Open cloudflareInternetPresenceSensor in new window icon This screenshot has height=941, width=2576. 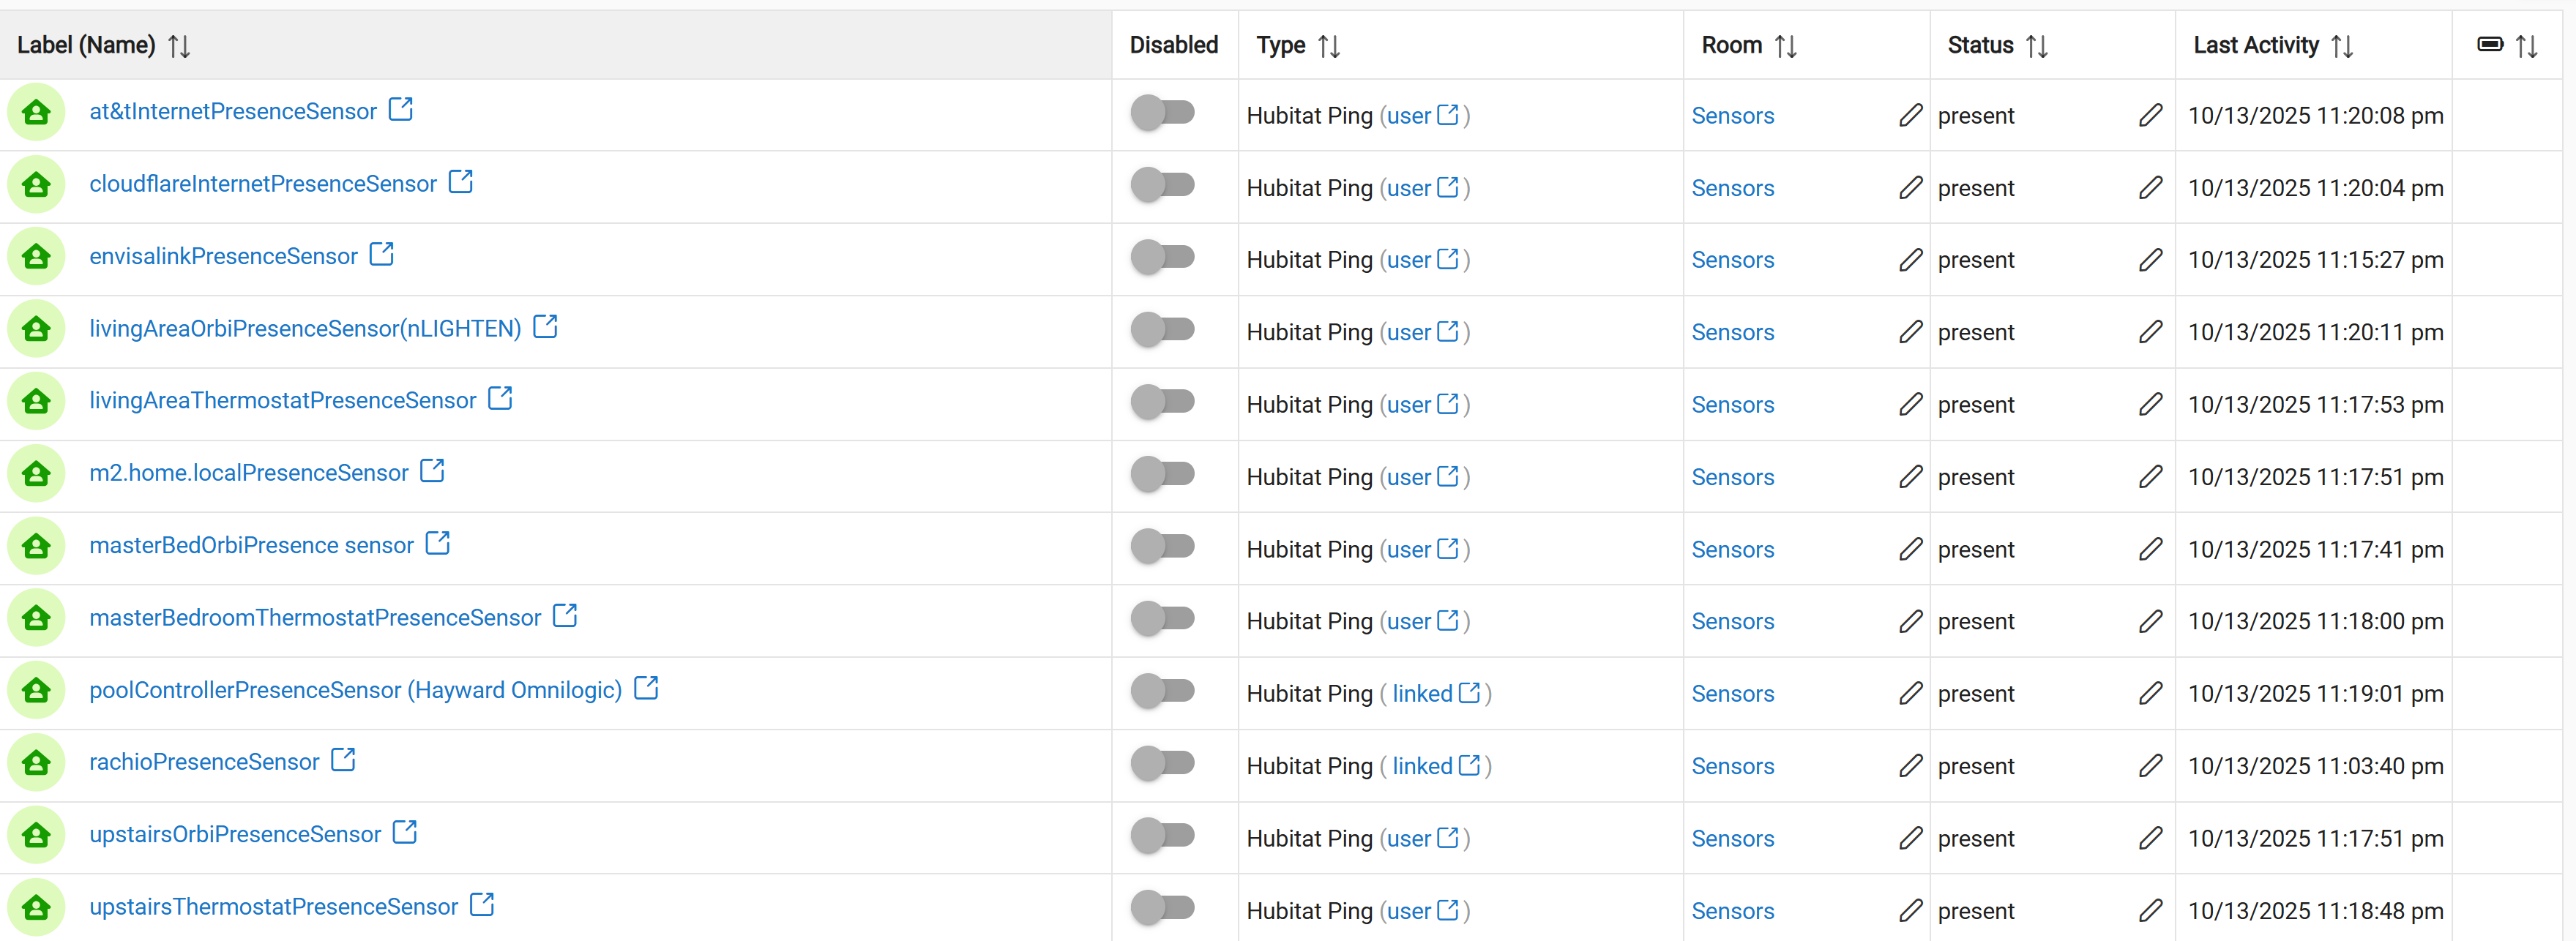coord(461,182)
